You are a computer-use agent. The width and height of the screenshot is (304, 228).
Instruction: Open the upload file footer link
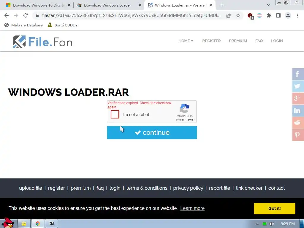coord(31,188)
